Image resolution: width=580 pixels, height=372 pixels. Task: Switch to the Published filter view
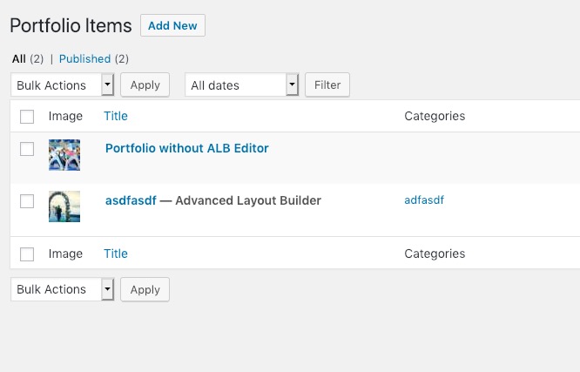[84, 59]
